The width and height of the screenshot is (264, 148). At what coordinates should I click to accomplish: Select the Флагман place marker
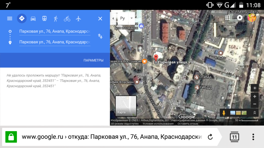[137, 82]
